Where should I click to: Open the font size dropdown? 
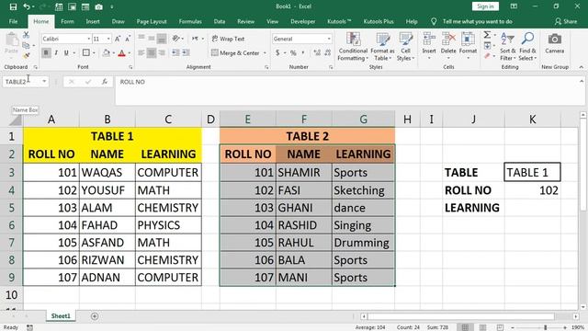108,39
